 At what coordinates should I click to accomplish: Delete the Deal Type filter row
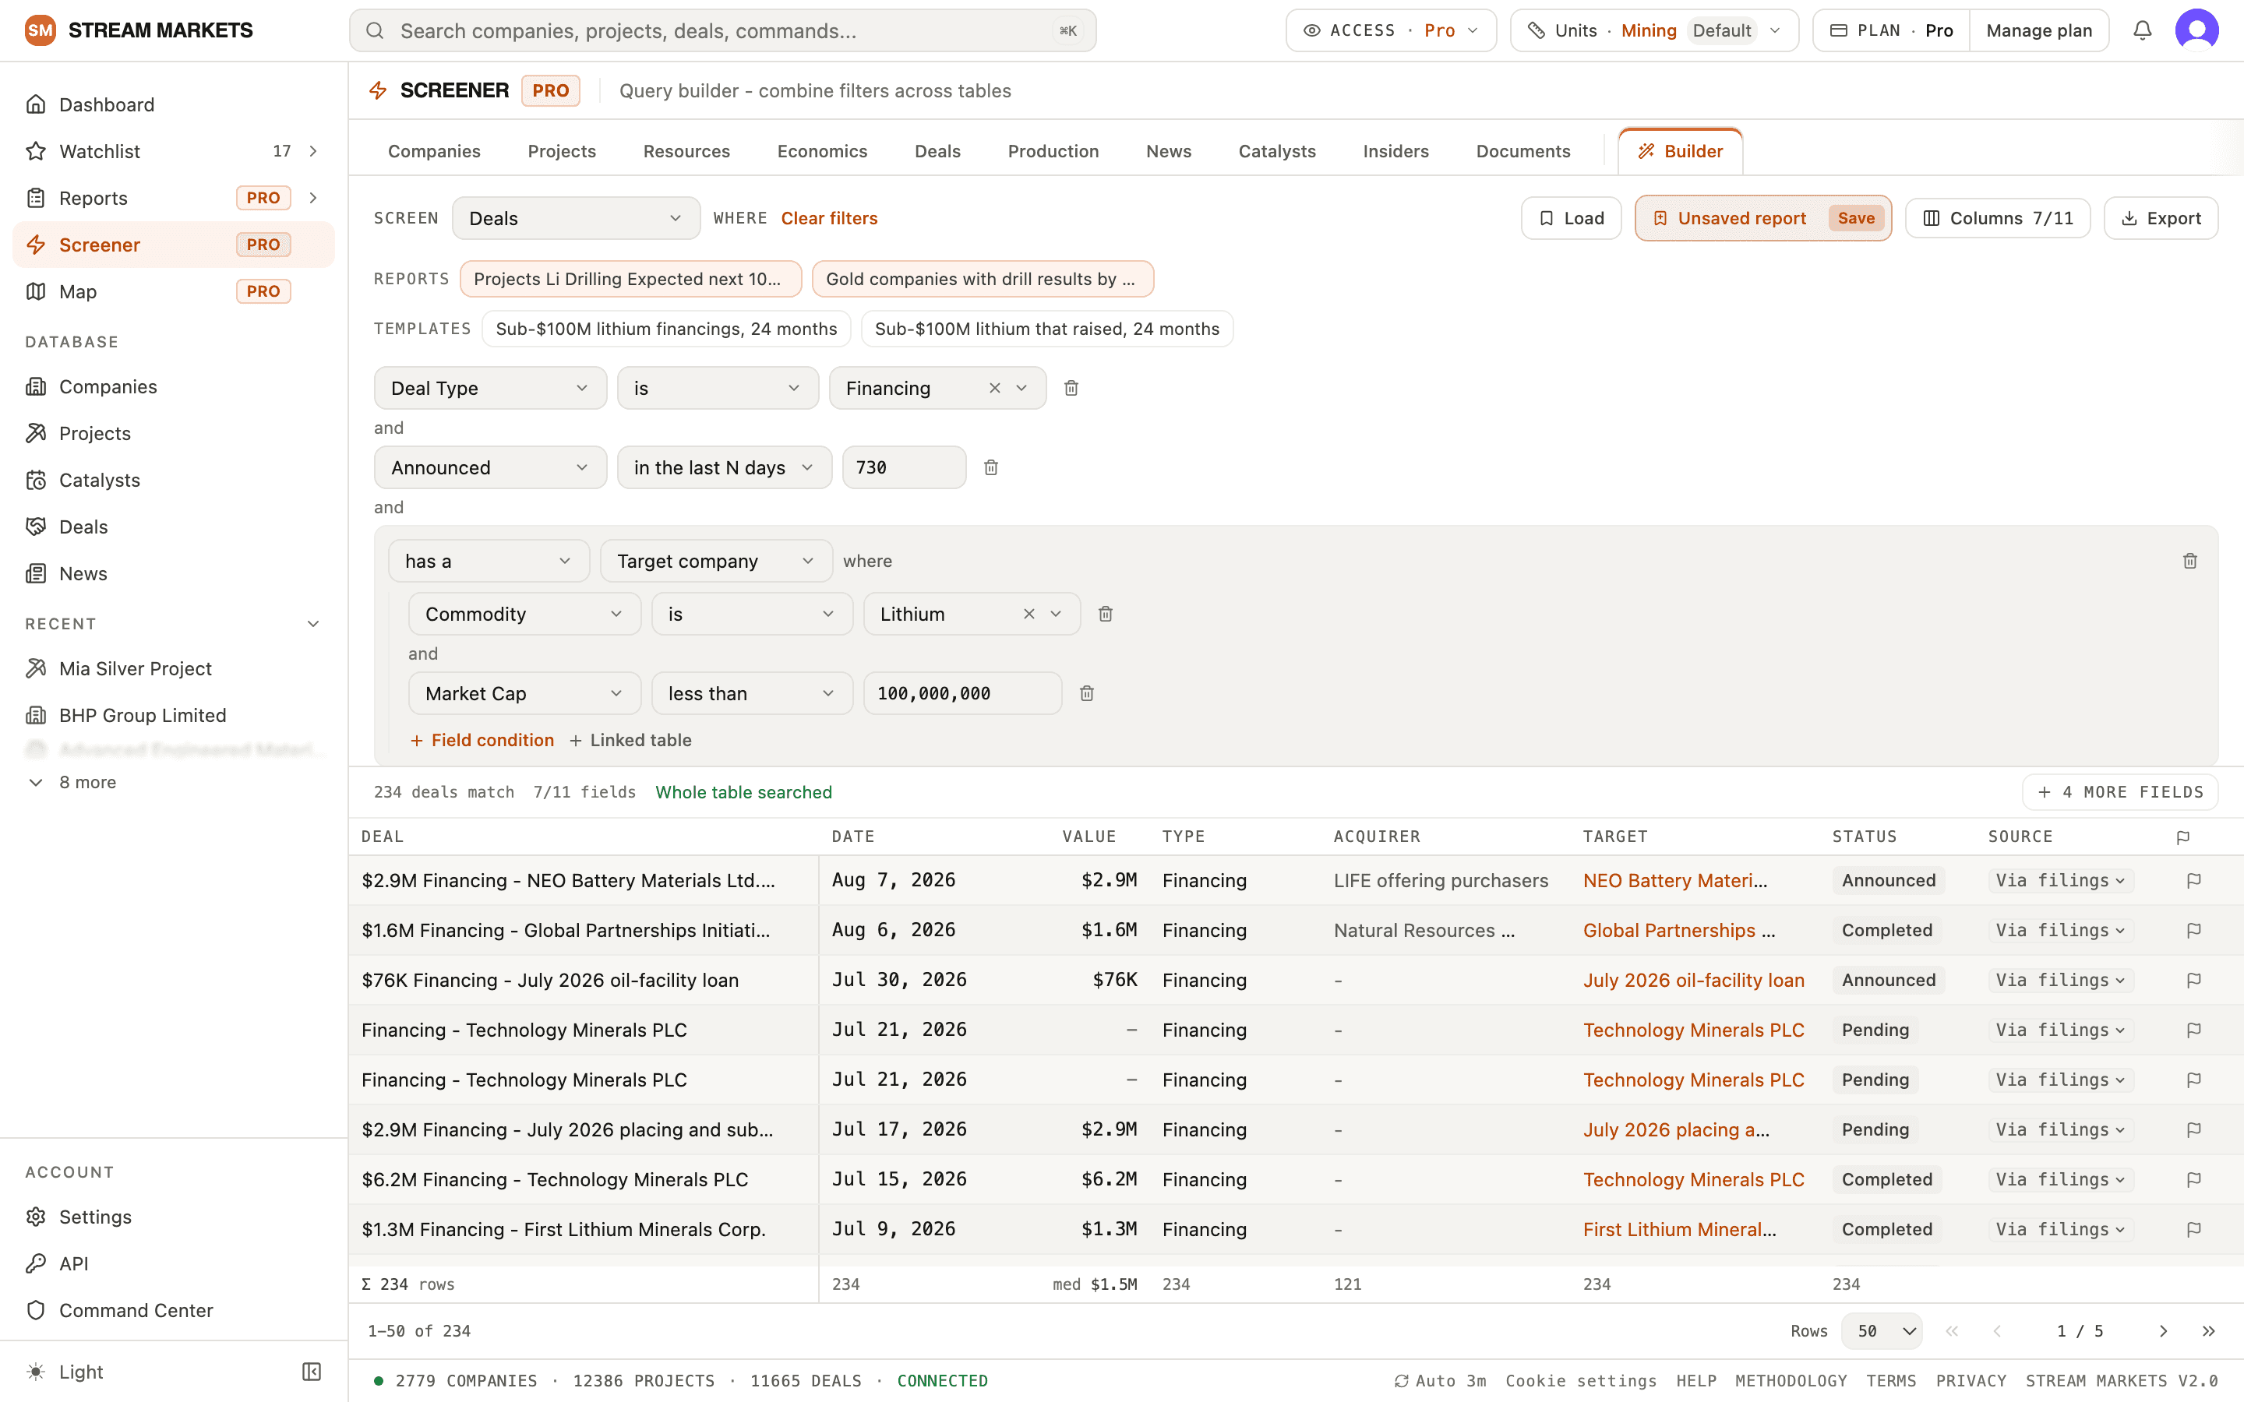[1071, 388]
